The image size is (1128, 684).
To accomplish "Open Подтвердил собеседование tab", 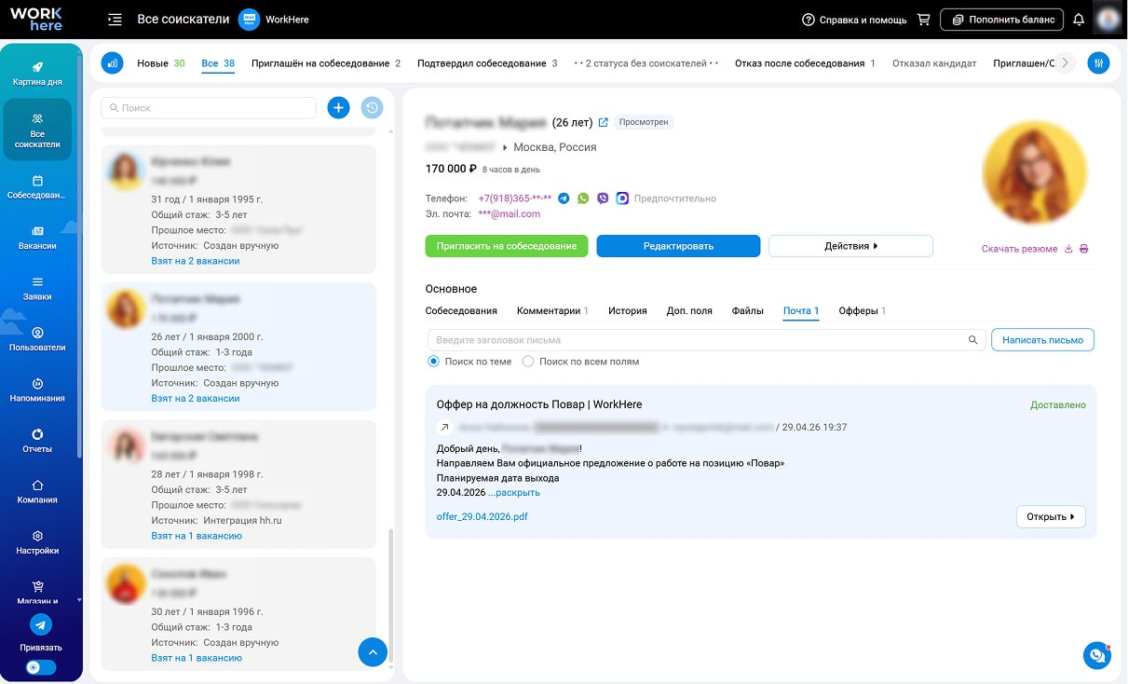I will (487, 63).
